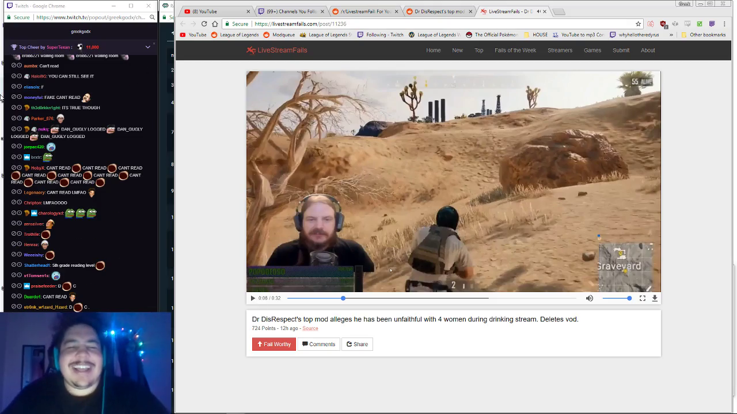Screen dimensions: 737x414
Task: Open the HOUSE bookmarks folder
Action: 536,34
